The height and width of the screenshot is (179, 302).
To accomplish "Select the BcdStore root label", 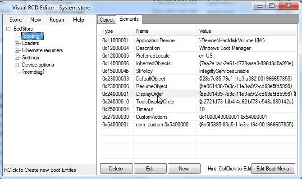I will pyautogui.click(x=23, y=29).
